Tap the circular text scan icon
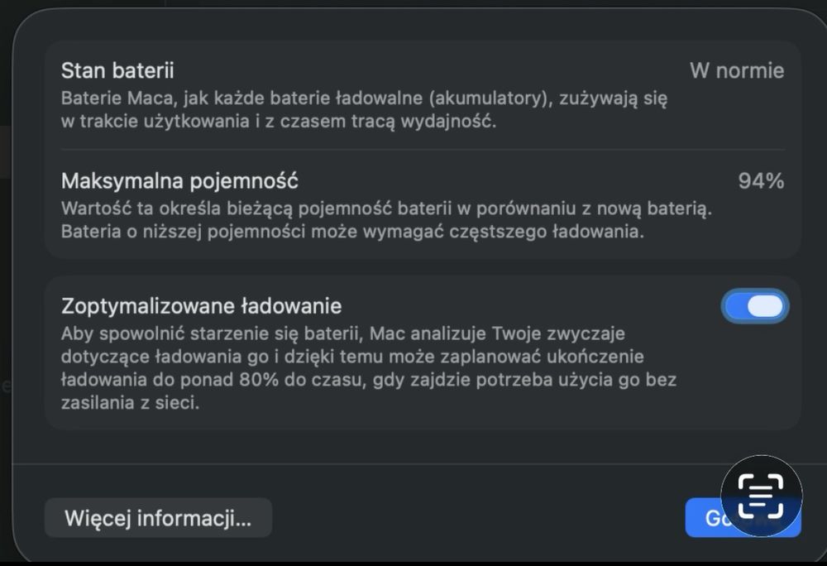This screenshot has height=566, width=827. click(x=761, y=496)
